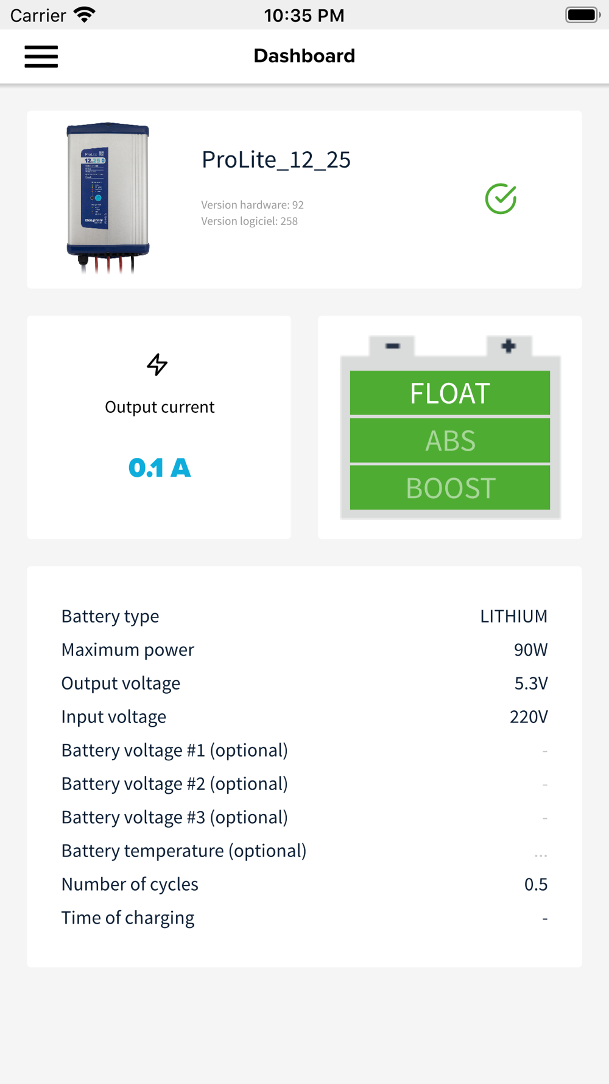Tap the Maximum power 90W value
Image resolution: width=609 pixels, height=1084 pixels.
click(530, 650)
